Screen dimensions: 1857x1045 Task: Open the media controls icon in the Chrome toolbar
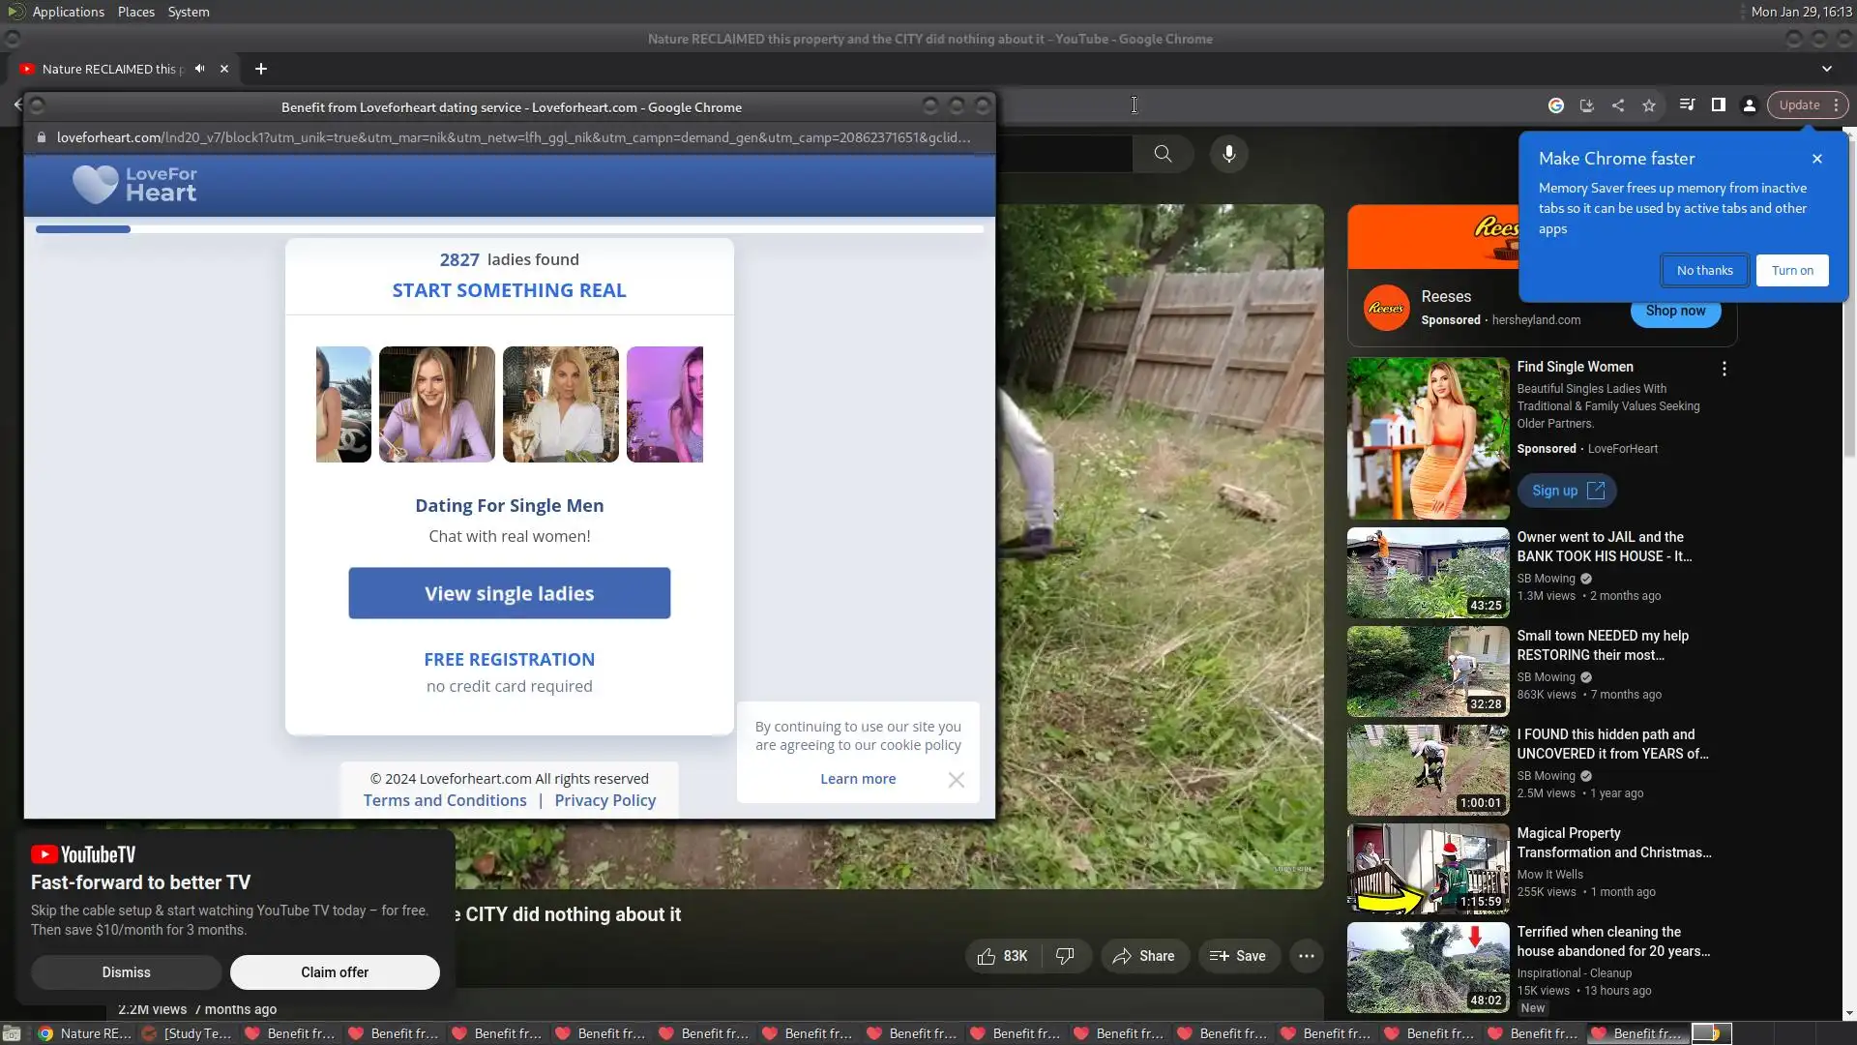[1687, 105]
